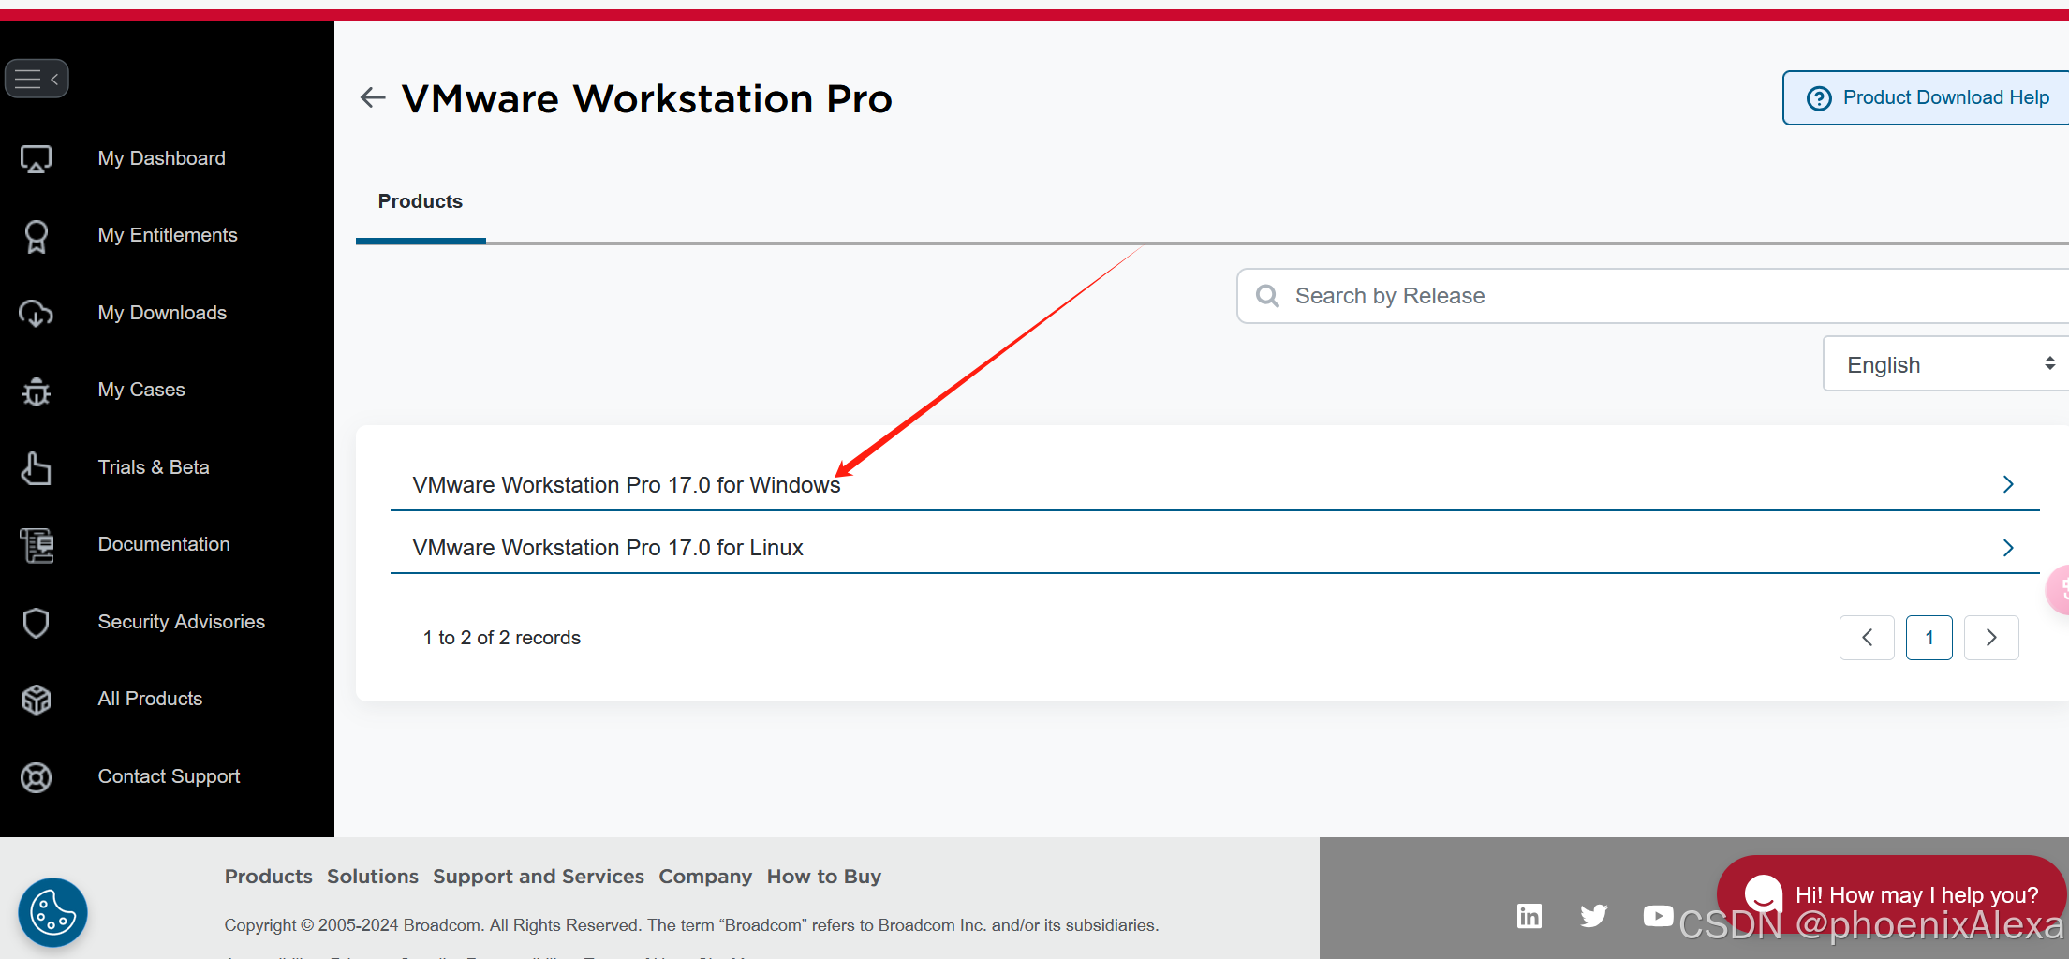Click the My Entitlements ribbon icon
The height and width of the screenshot is (959, 2069).
pyautogui.click(x=37, y=236)
